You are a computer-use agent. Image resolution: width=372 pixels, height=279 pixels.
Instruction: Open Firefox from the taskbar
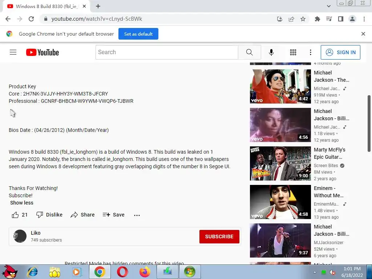click(x=145, y=272)
